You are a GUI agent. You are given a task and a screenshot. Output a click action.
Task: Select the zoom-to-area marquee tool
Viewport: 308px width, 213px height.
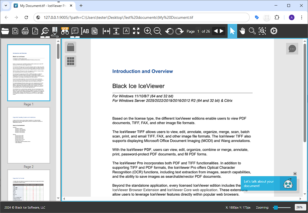coord(262,31)
